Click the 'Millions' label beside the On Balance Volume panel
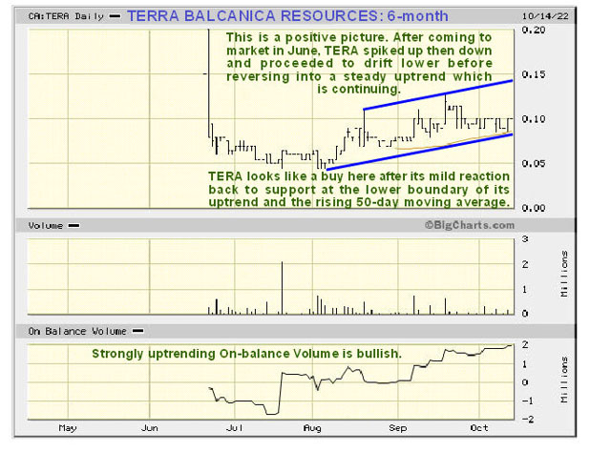Viewport: 590px width, 452px height. (563, 380)
